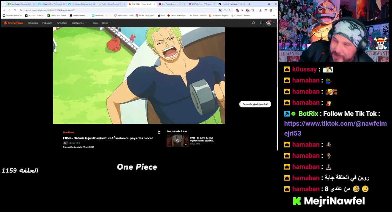Close the ONE PIECE Elbaph Arc tab
Viewport: 392px width, 212px height.
coord(154,4)
